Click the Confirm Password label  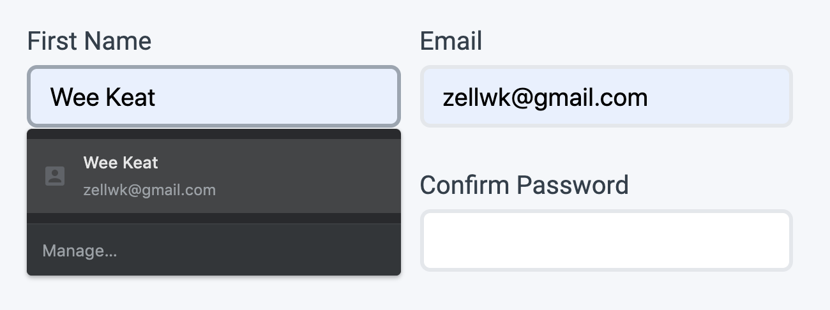coord(524,185)
